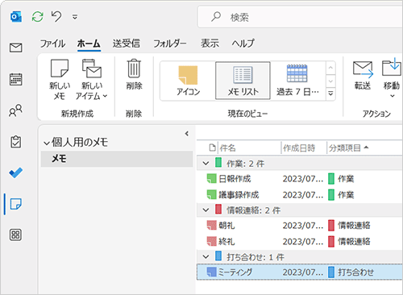Open Calendar from the sidebar
403x295 pixels.
tap(16, 79)
